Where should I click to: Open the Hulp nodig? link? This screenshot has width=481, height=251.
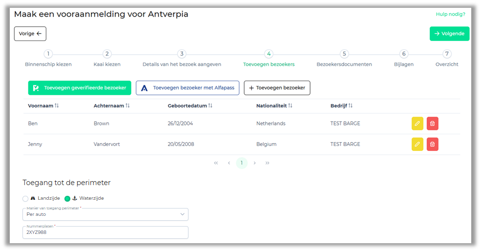pos(450,14)
